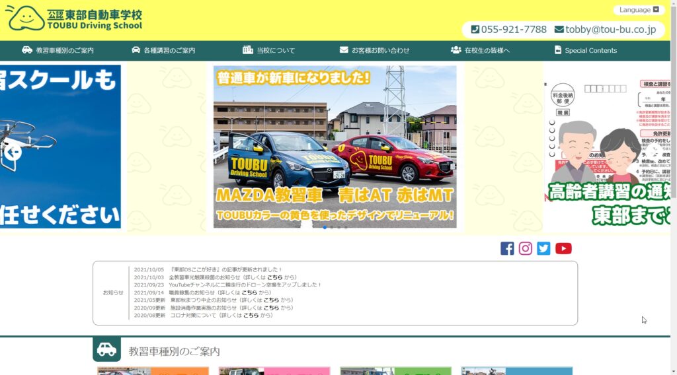Click the 2021/09/23 YouTubeチャンネル news line
Viewport: 677px width, 375px height.
click(x=227, y=285)
